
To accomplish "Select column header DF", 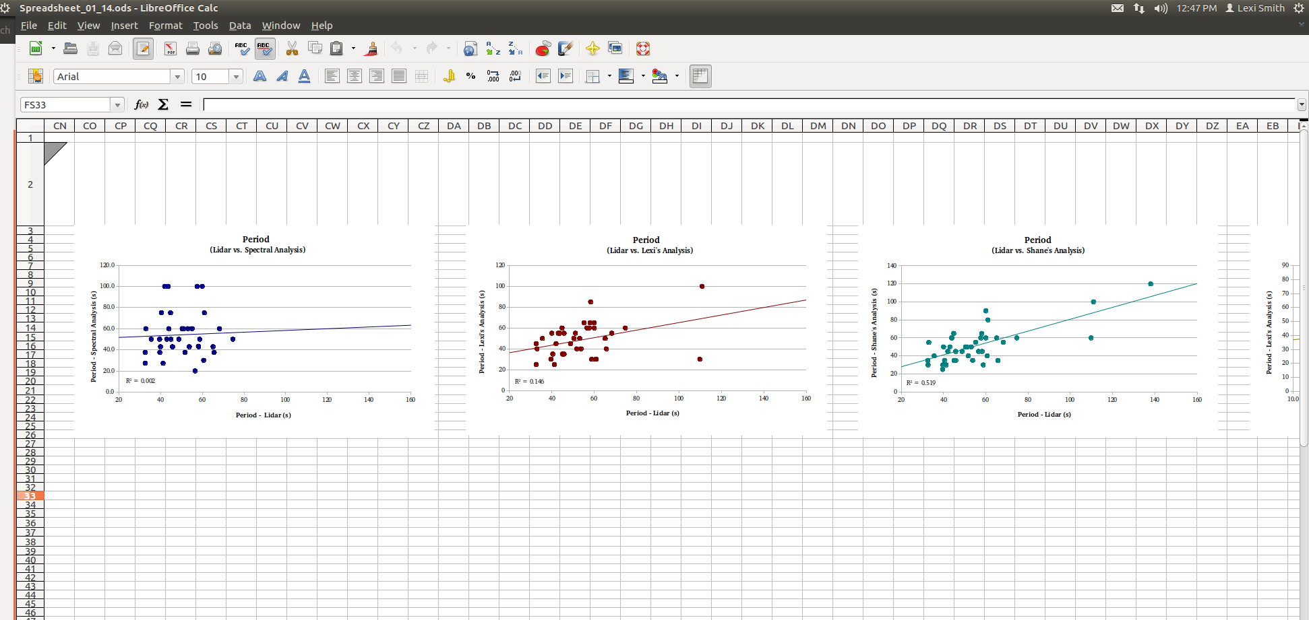I will 605,126.
